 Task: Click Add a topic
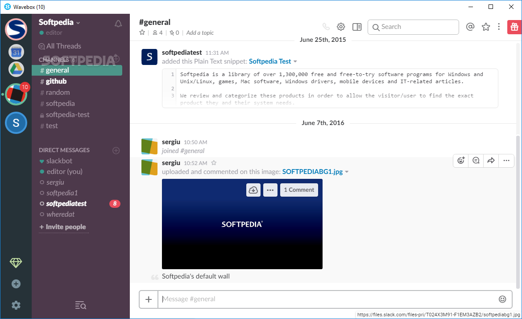pyautogui.click(x=200, y=32)
